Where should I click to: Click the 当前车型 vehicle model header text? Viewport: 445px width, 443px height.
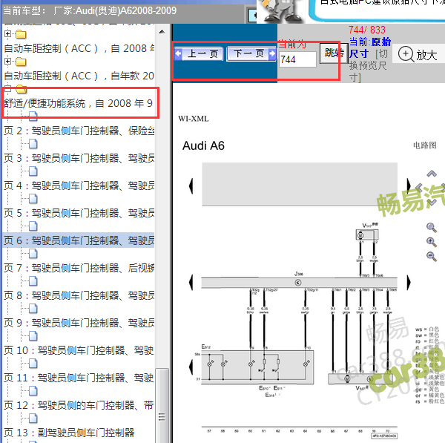tap(90, 11)
